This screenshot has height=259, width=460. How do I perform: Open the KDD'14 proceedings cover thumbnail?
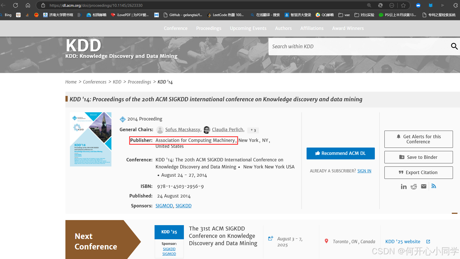coord(91,139)
